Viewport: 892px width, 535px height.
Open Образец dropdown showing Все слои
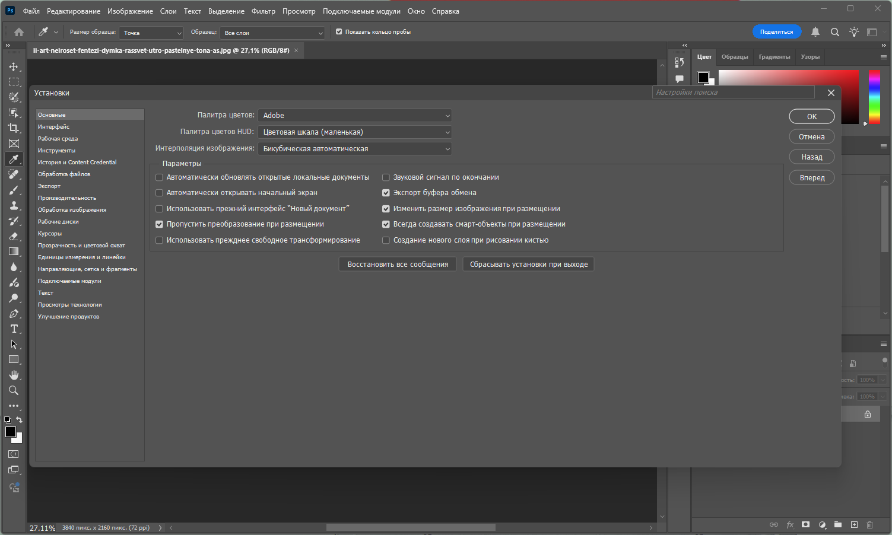click(272, 33)
